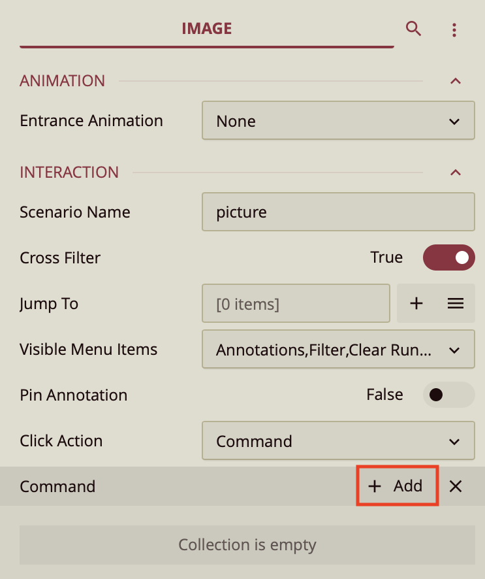
Task: Disable the Cross Filter toggle
Action: pos(448,257)
